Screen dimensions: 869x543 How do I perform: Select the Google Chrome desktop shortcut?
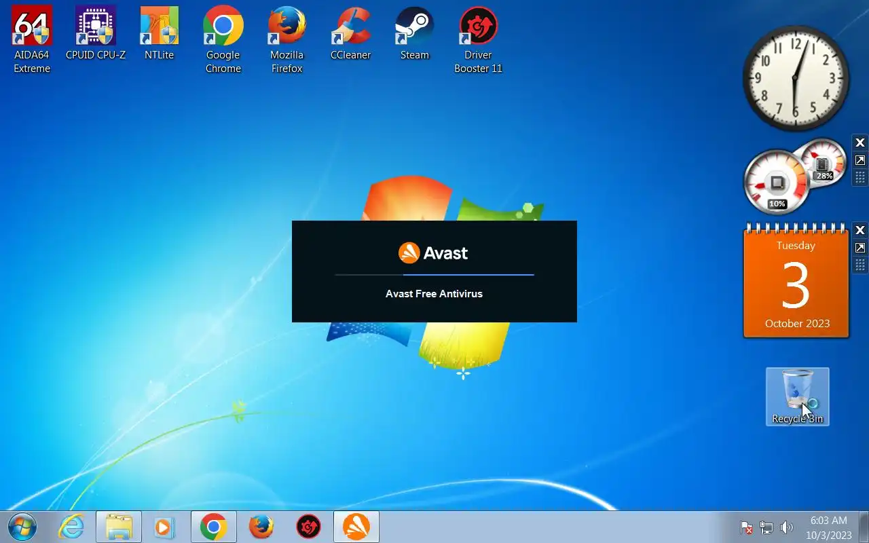(x=223, y=39)
